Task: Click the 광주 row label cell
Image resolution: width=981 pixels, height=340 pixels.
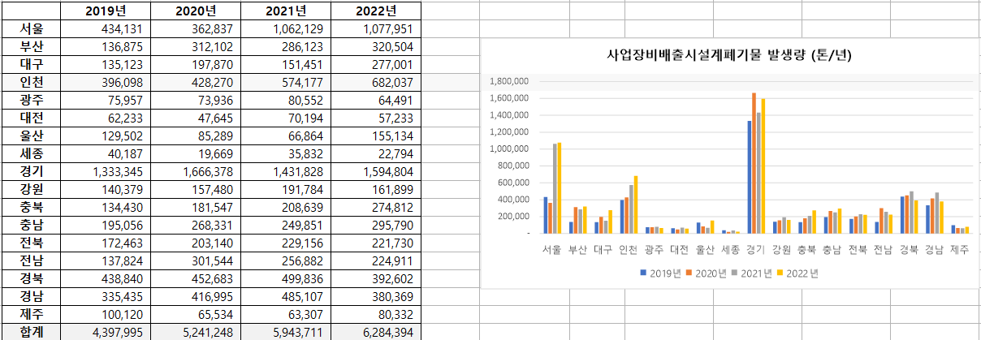Action: (31, 100)
